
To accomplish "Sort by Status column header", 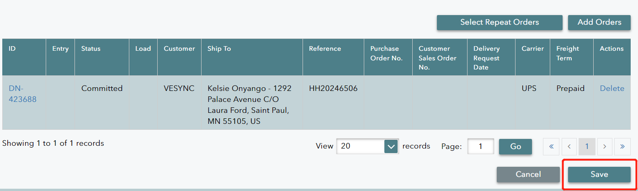I will tap(91, 48).
